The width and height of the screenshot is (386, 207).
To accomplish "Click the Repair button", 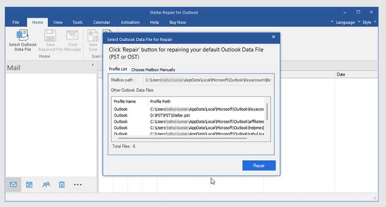I will click(x=259, y=166).
